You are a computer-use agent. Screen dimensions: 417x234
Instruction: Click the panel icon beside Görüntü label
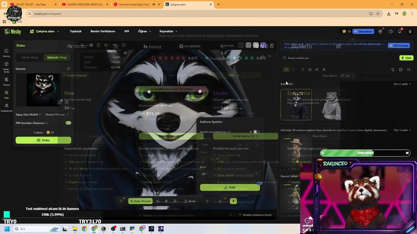(68, 69)
